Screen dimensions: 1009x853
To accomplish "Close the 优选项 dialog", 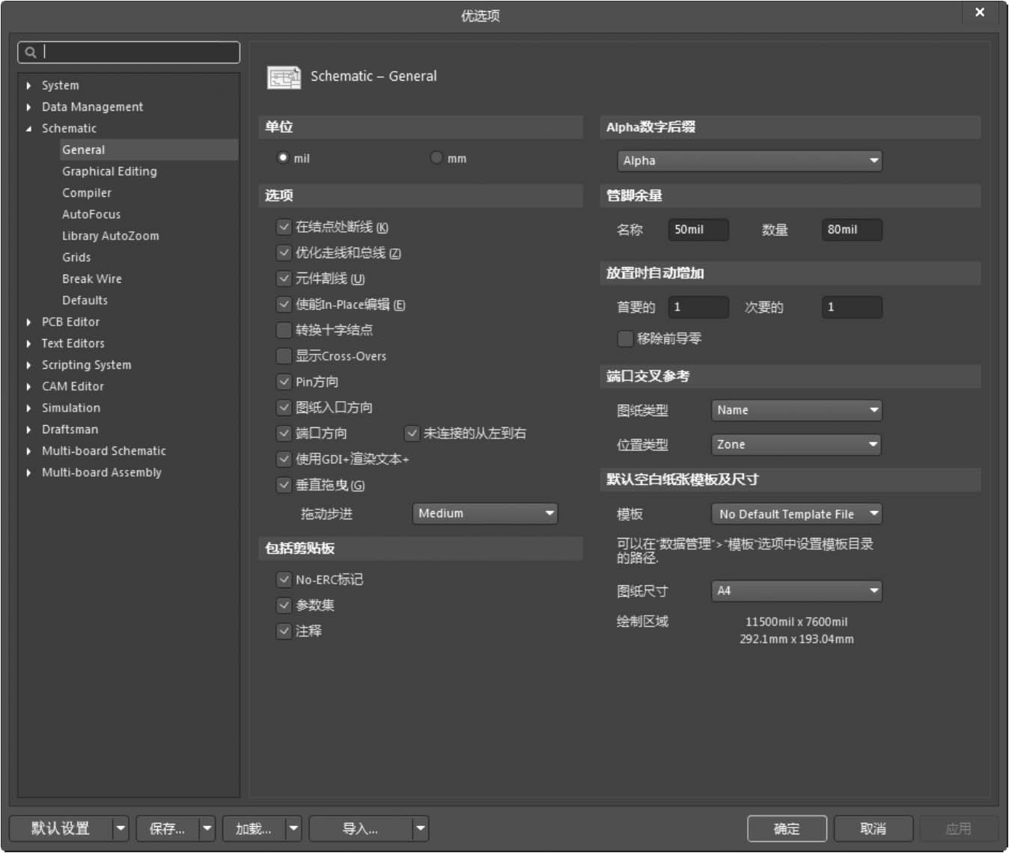I will 979,13.
